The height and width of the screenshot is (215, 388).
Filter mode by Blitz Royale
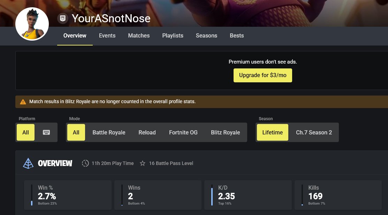tap(226, 132)
